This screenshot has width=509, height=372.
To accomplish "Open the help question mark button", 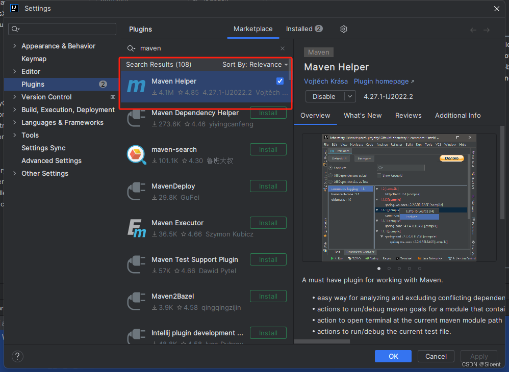I will (x=17, y=356).
